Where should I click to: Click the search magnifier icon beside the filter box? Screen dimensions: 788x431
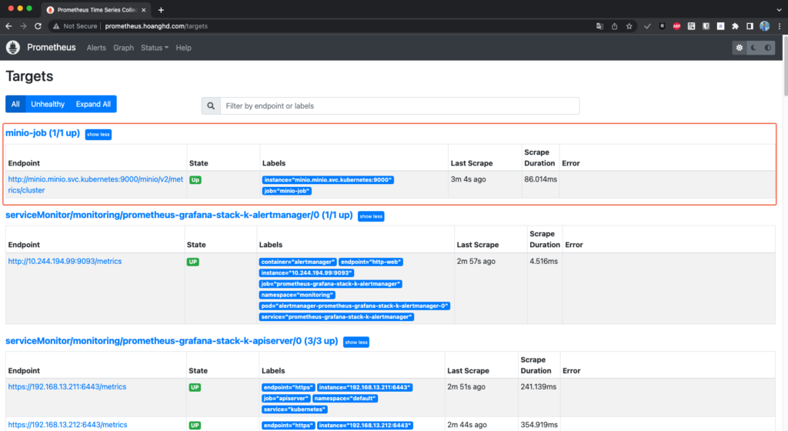(211, 106)
